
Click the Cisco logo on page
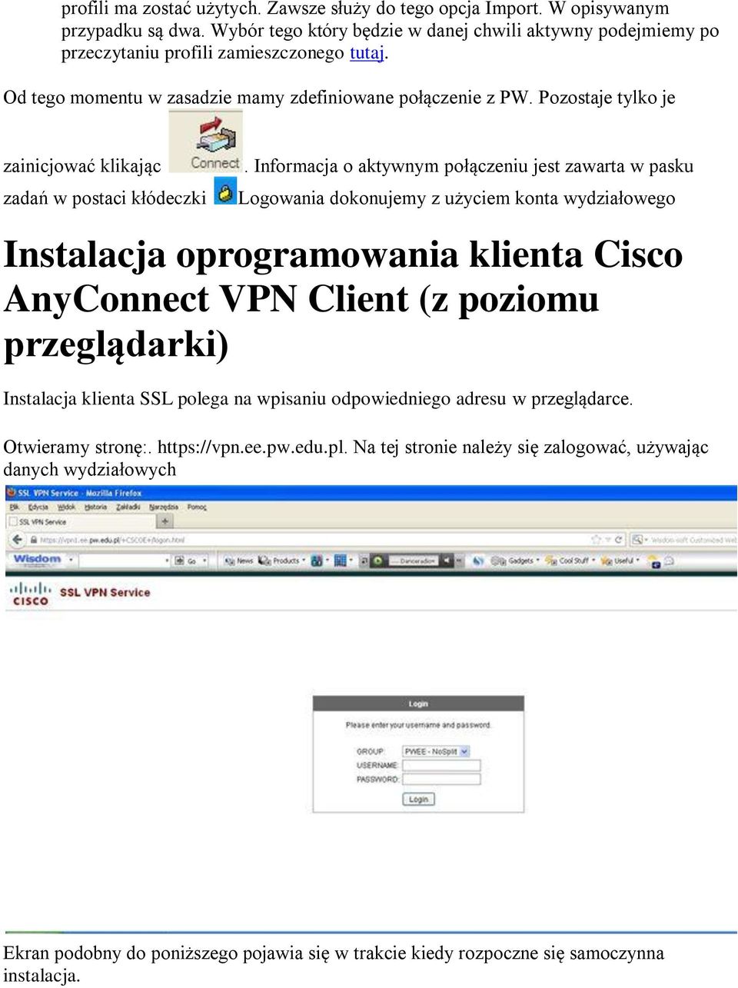[29, 593]
